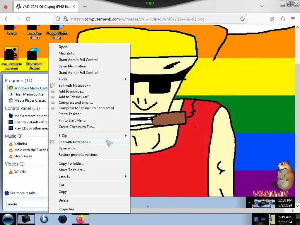Open the Music (3) results heading

tap(13, 136)
